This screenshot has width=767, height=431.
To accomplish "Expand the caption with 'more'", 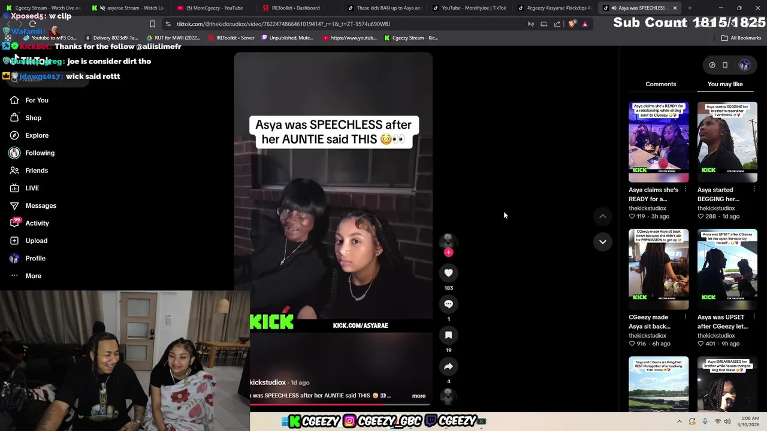I will click(x=418, y=396).
